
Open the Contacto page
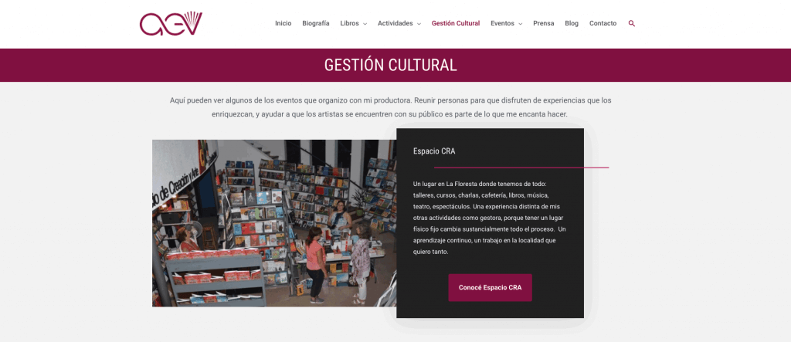pyautogui.click(x=603, y=23)
